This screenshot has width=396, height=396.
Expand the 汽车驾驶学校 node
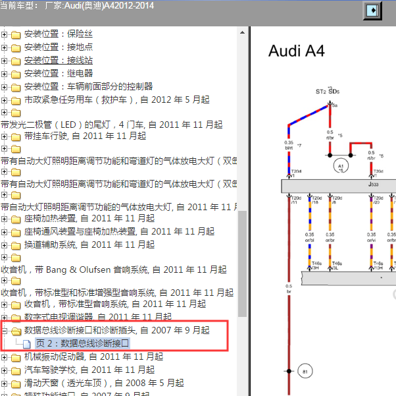4,370
